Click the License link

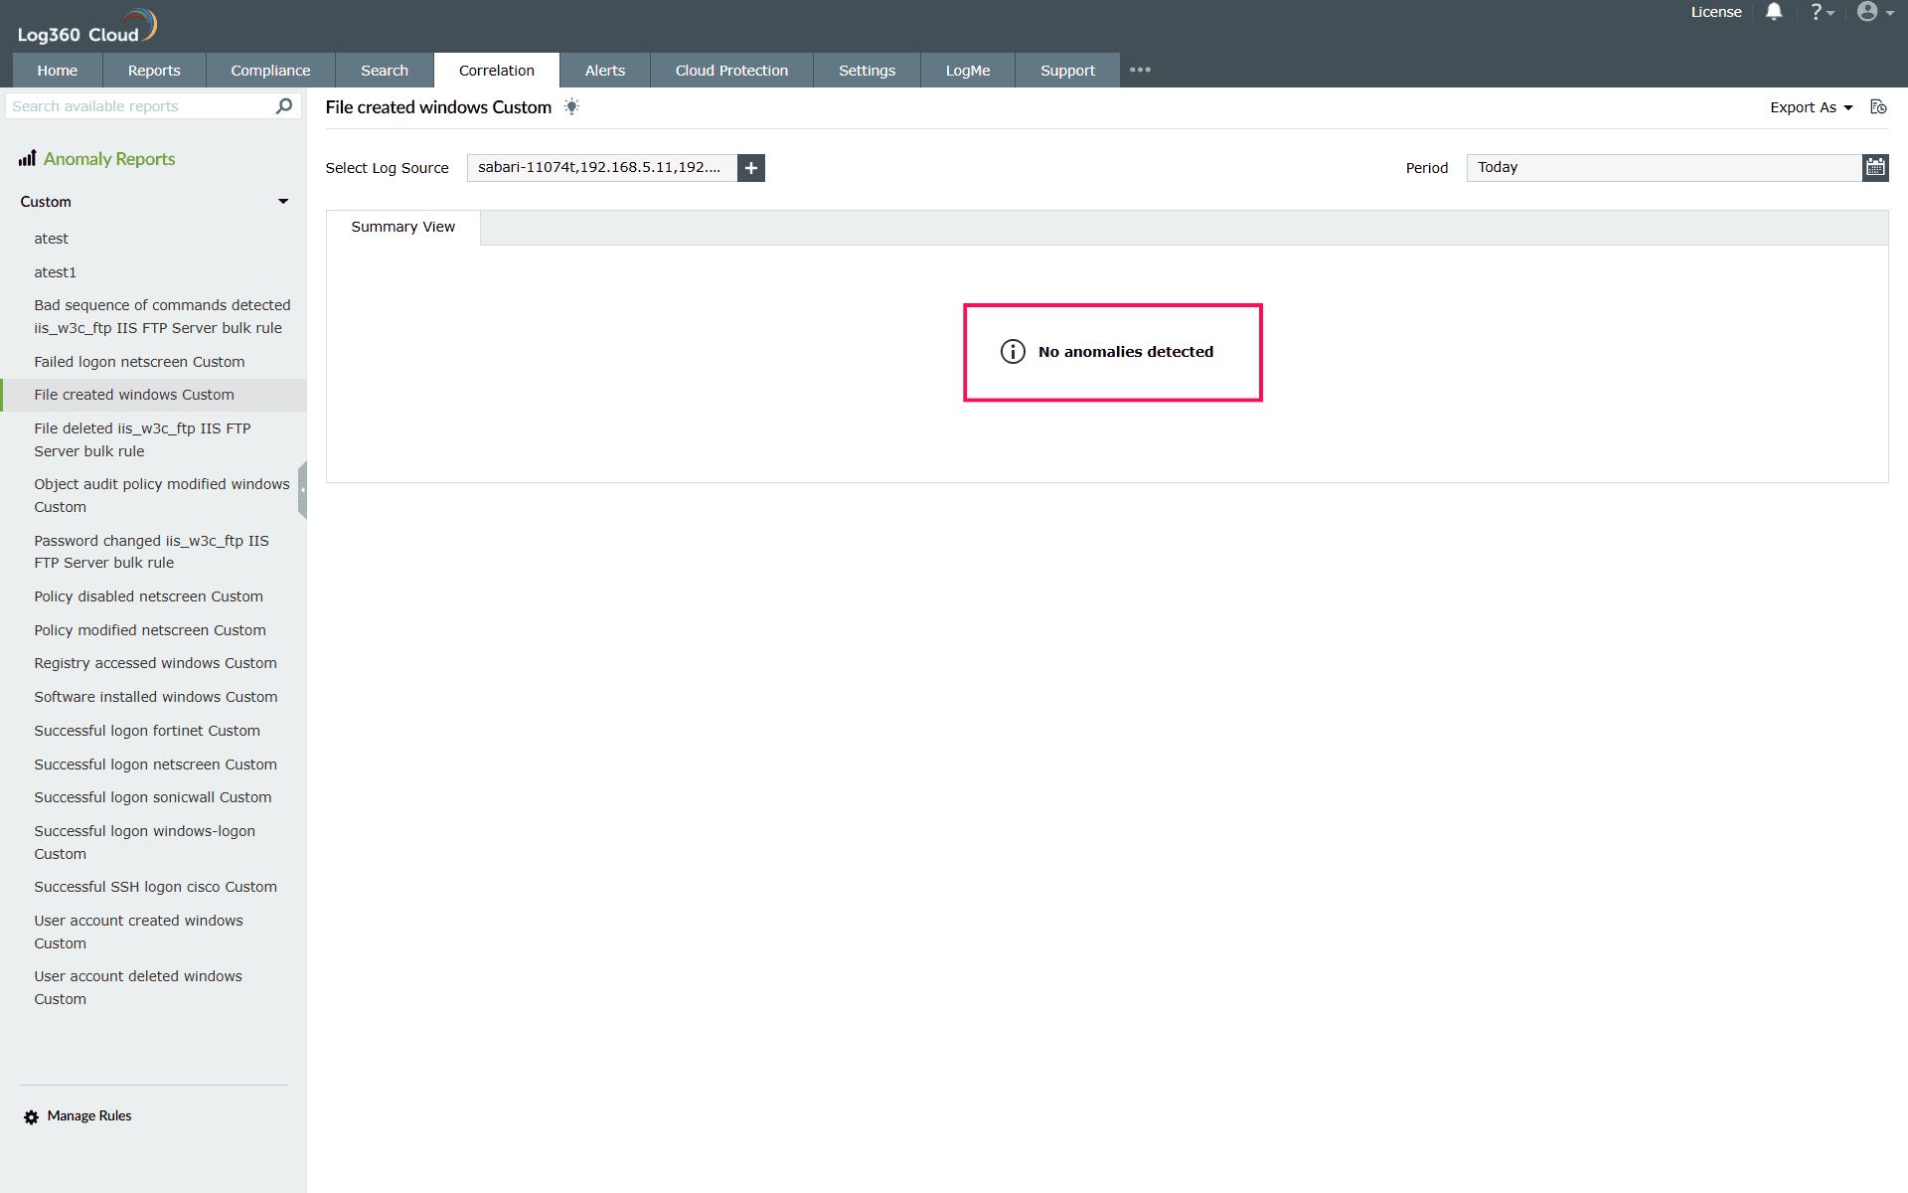[1715, 12]
